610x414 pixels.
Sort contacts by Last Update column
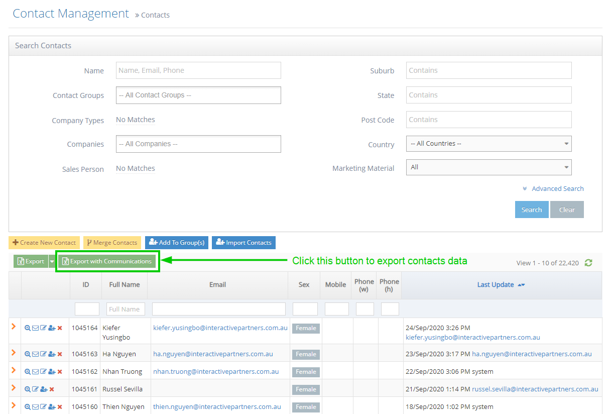(496, 284)
